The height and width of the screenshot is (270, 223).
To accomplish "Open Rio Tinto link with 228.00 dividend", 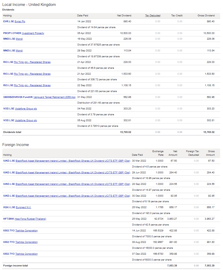I will [32, 62].
